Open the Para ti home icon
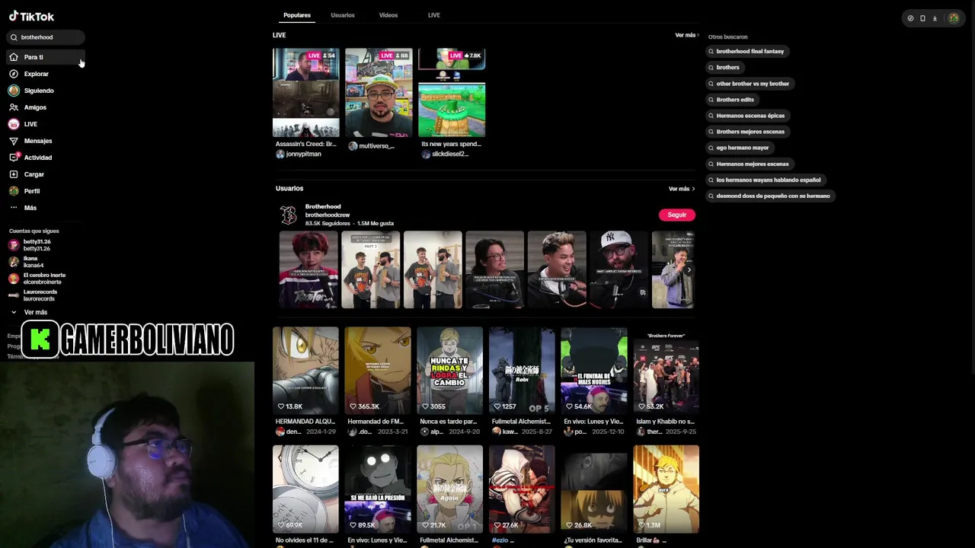This screenshot has height=548, width=975. point(14,57)
